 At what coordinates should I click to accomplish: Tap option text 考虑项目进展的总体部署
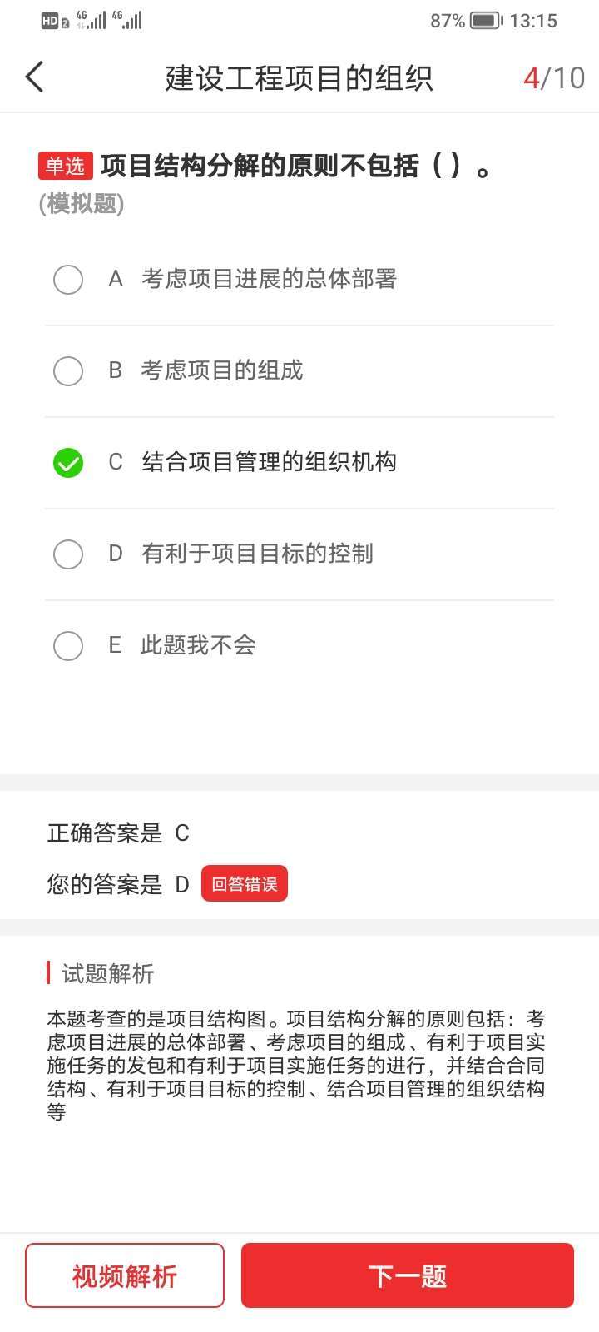(269, 279)
